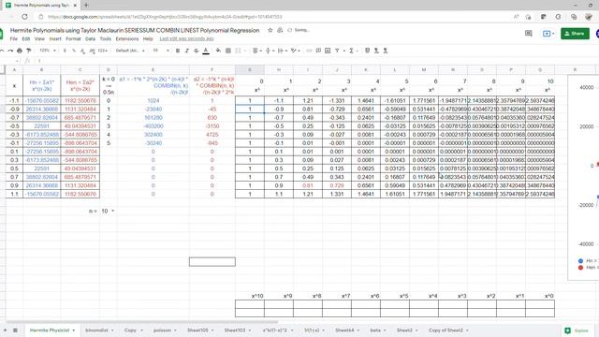The height and width of the screenshot is (337, 599).
Task: Click the create filter icon
Action: (337, 51)
